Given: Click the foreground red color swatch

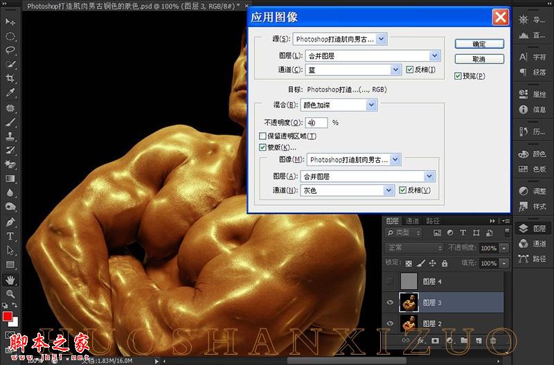Looking at the screenshot, I should [7, 317].
